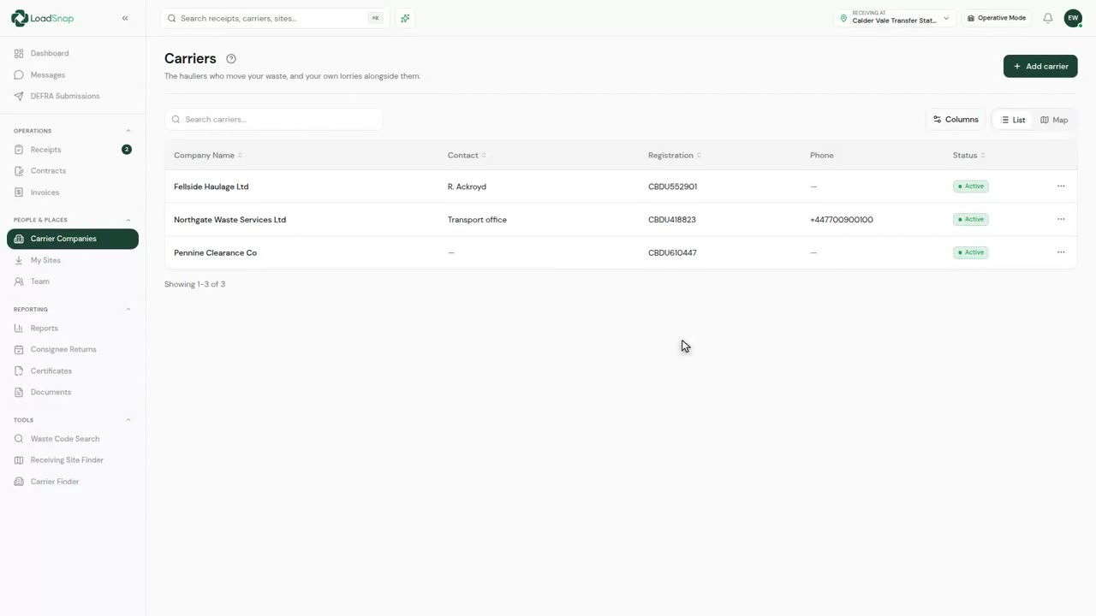
Task: Open DEFRA Submissions page
Action: click(73, 96)
